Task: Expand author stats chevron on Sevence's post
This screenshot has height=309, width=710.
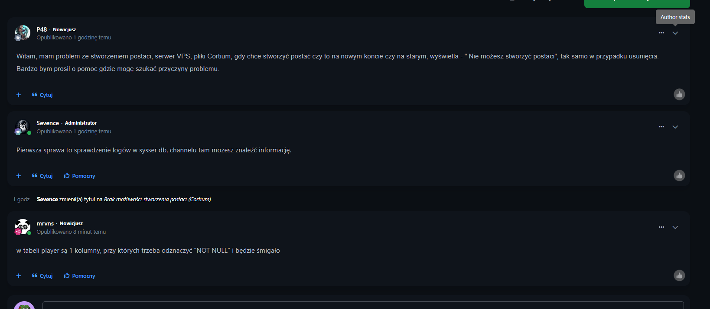Action: click(x=675, y=127)
